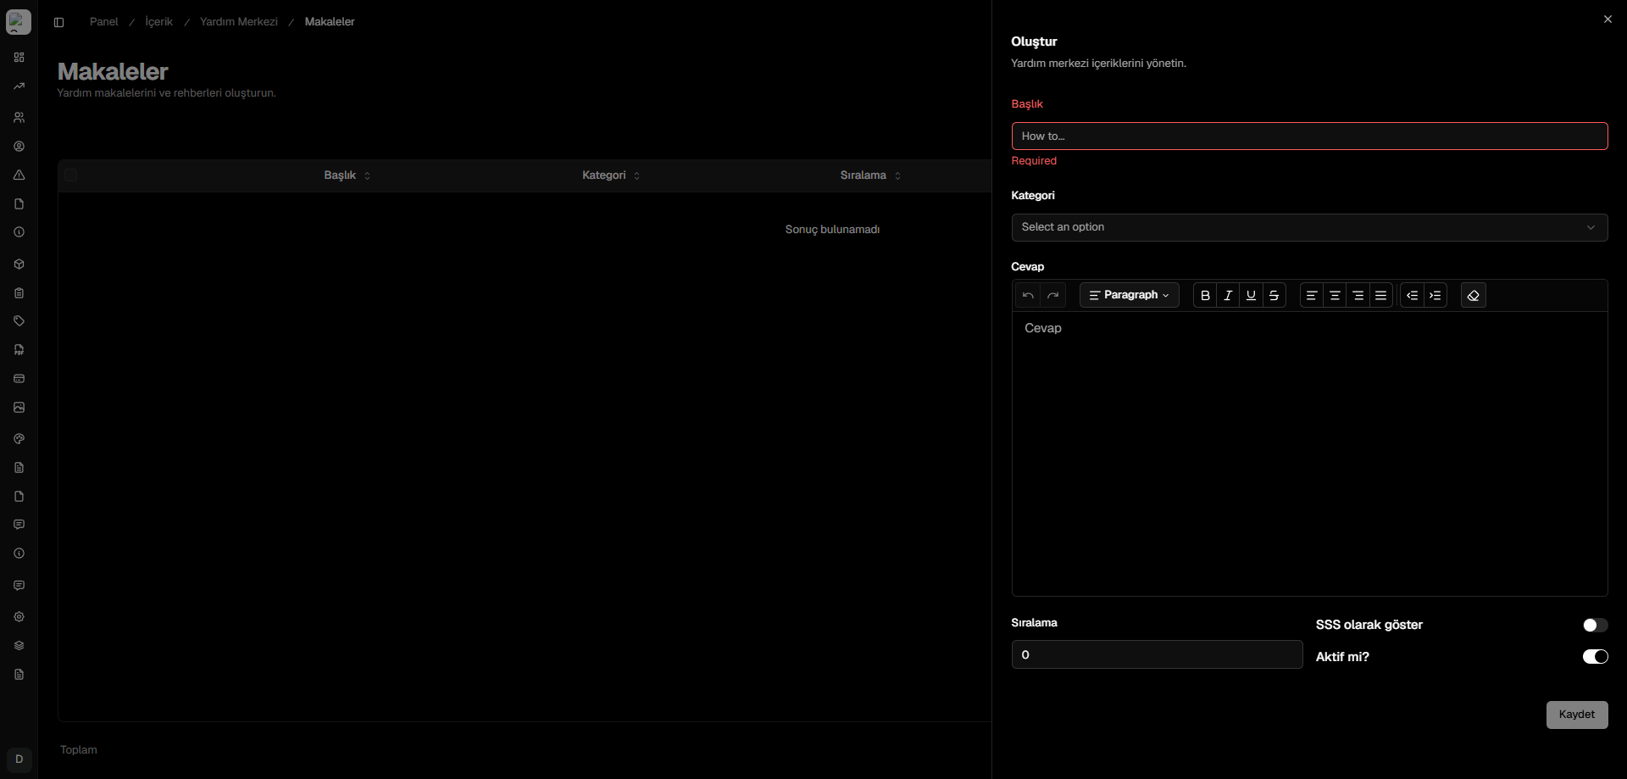Toggle italic formatting in the editor
Screen dimensions: 1627x779
point(1228,295)
